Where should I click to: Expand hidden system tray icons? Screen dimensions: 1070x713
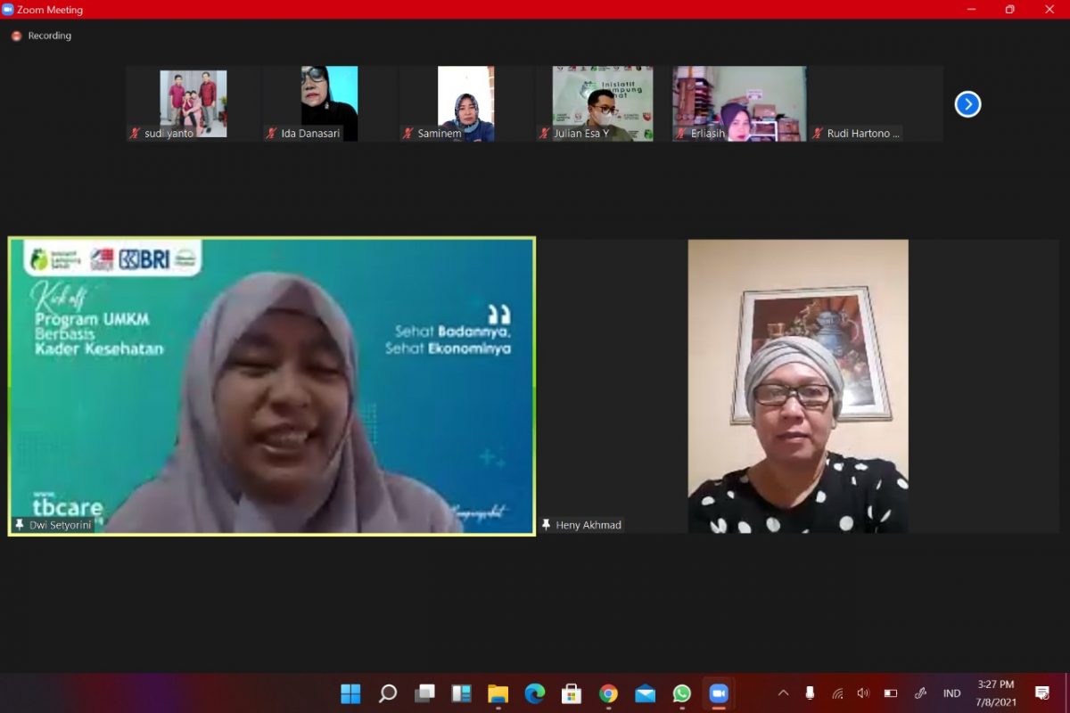[x=783, y=693]
